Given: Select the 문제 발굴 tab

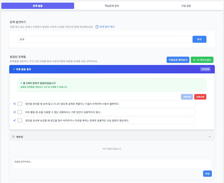Looking at the screenshot, I should click(38, 6).
